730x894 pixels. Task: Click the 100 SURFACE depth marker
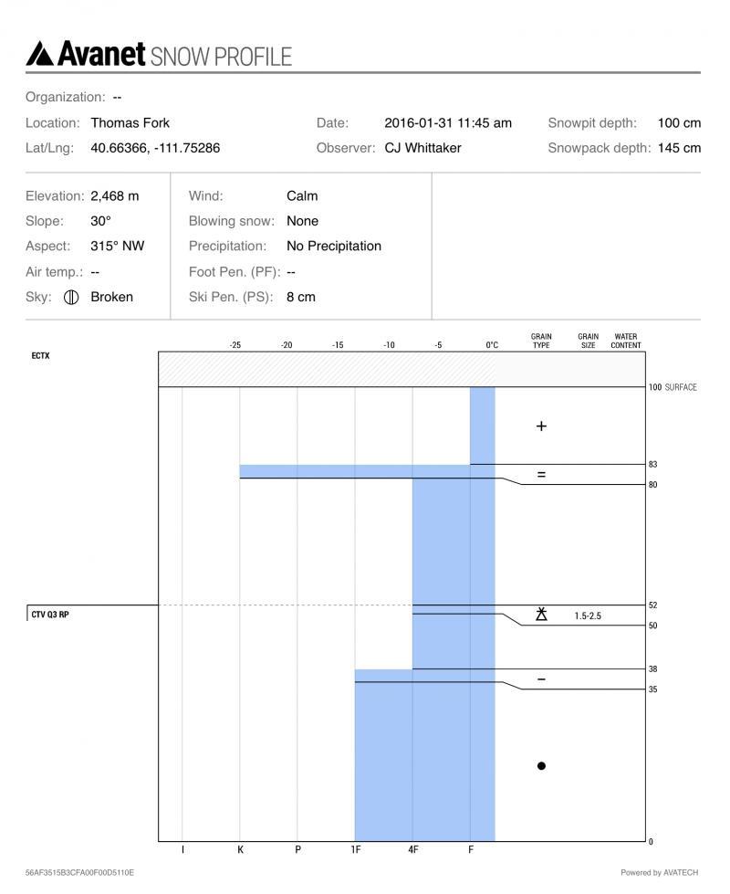[672, 387]
